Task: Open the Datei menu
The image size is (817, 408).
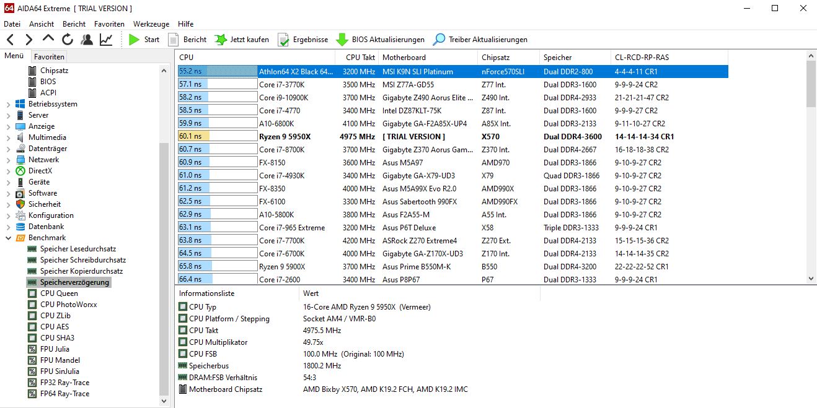Action: click(12, 24)
